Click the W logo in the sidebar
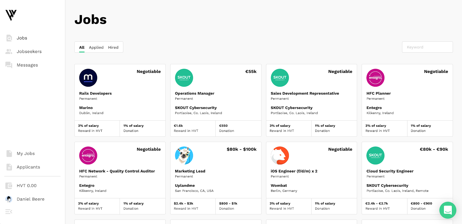Viewport: 462px width, 224px height. pyautogui.click(x=11, y=15)
